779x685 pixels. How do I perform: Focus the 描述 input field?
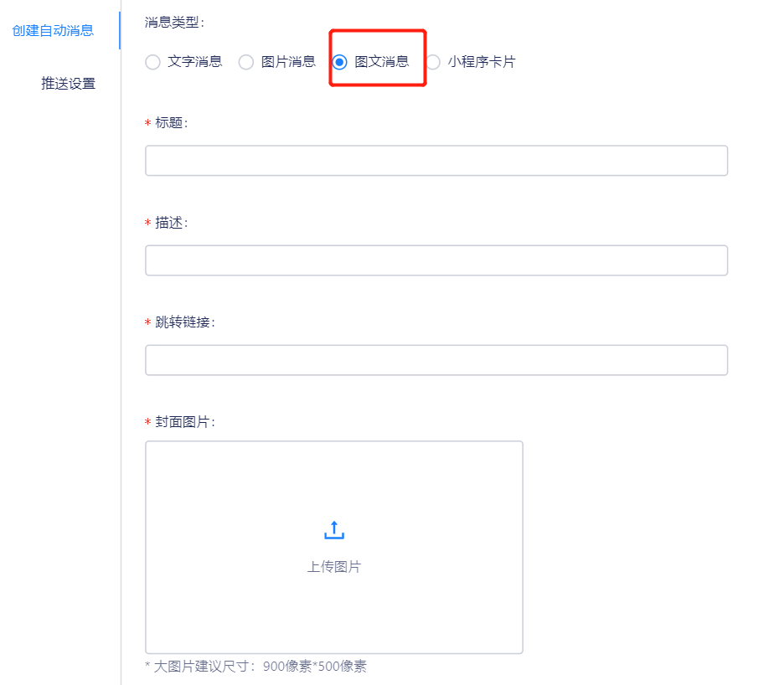click(436, 260)
